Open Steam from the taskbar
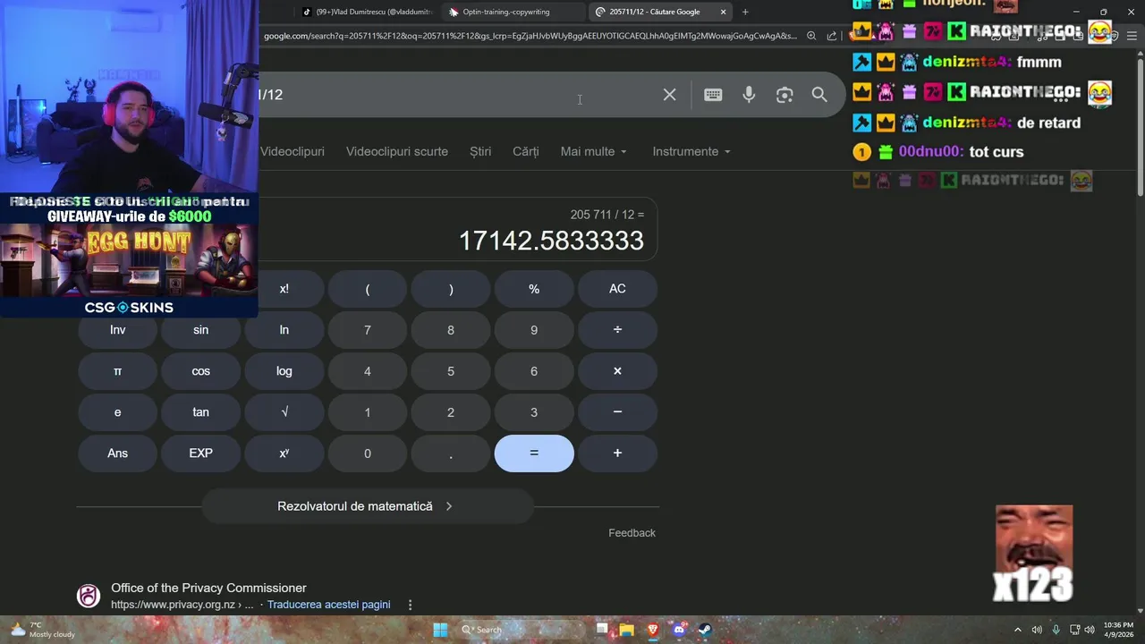 705,630
